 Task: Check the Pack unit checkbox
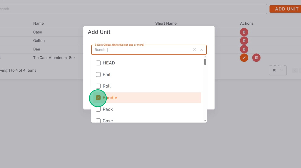[x=98, y=109]
